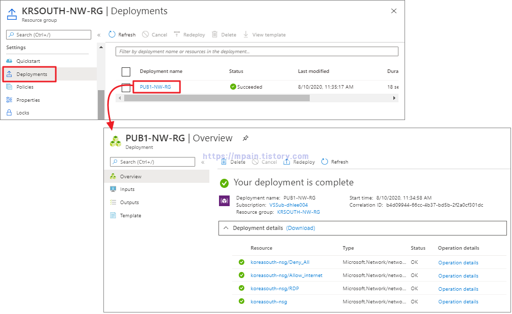Open the koreasouth-nsg/Allow_internet resource
512x314 pixels.
(286, 275)
